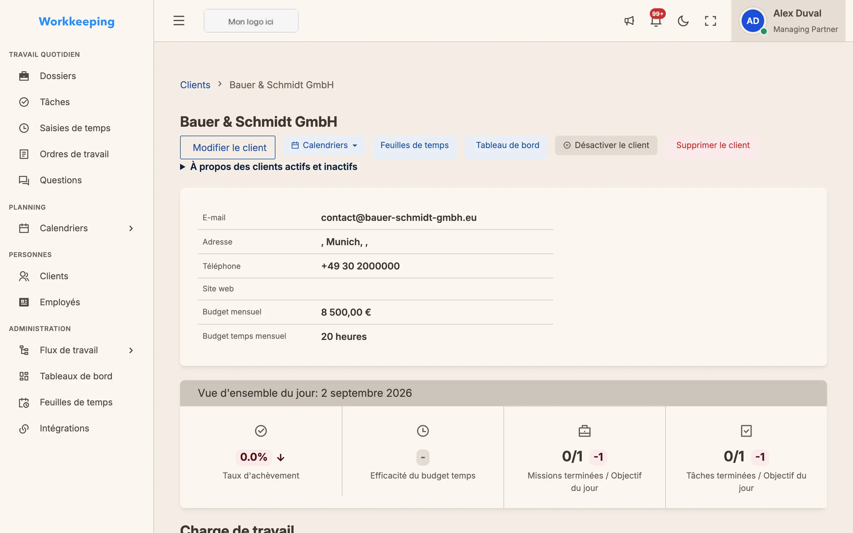Click the Missions terminées briefcase icon
This screenshot has width=853, height=533.
point(584,431)
